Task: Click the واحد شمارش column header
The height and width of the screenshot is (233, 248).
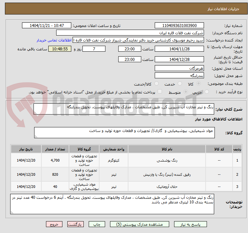Action: coord(114,149)
